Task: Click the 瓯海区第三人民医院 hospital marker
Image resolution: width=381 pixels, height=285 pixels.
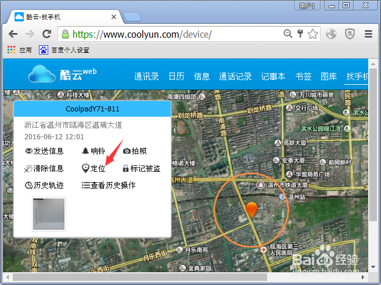Action: click(x=264, y=250)
